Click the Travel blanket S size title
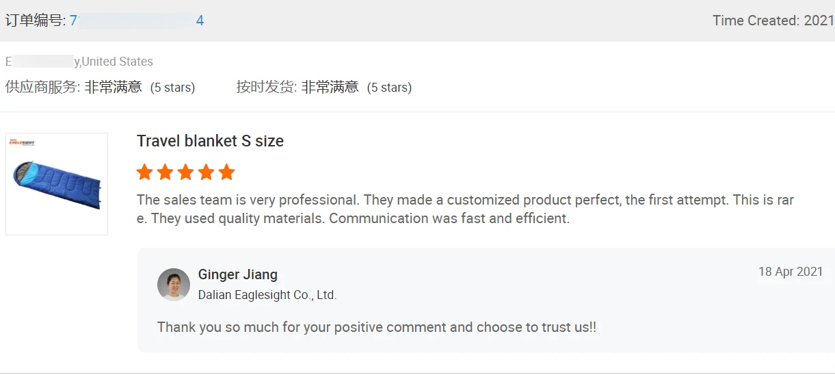This screenshot has width=835, height=375. [x=210, y=141]
